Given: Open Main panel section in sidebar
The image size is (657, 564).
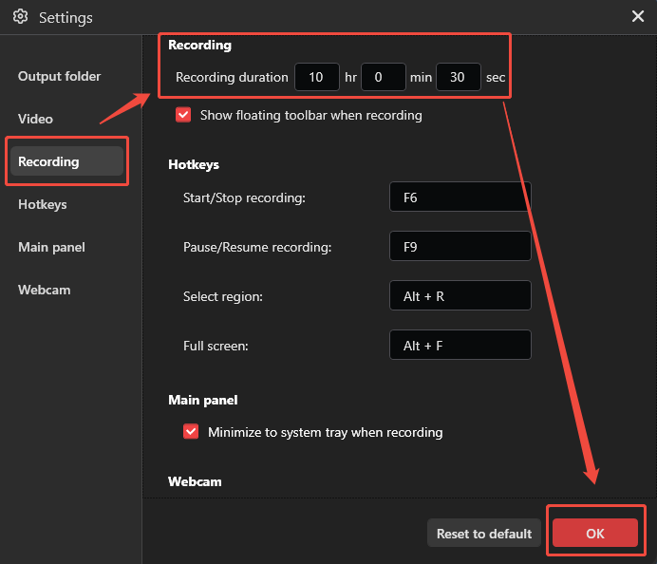Looking at the screenshot, I should (x=51, y=247).
